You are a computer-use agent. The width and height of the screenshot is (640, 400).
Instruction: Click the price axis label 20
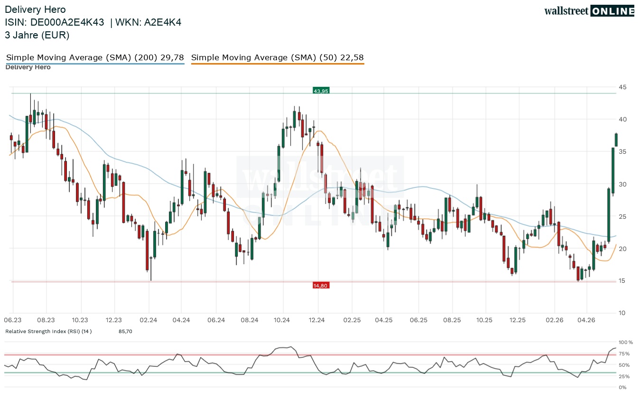(x=622, y=249)
